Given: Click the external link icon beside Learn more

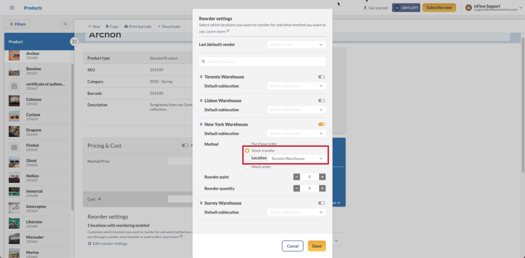Looking at the screenshot, I should [228, 31].
